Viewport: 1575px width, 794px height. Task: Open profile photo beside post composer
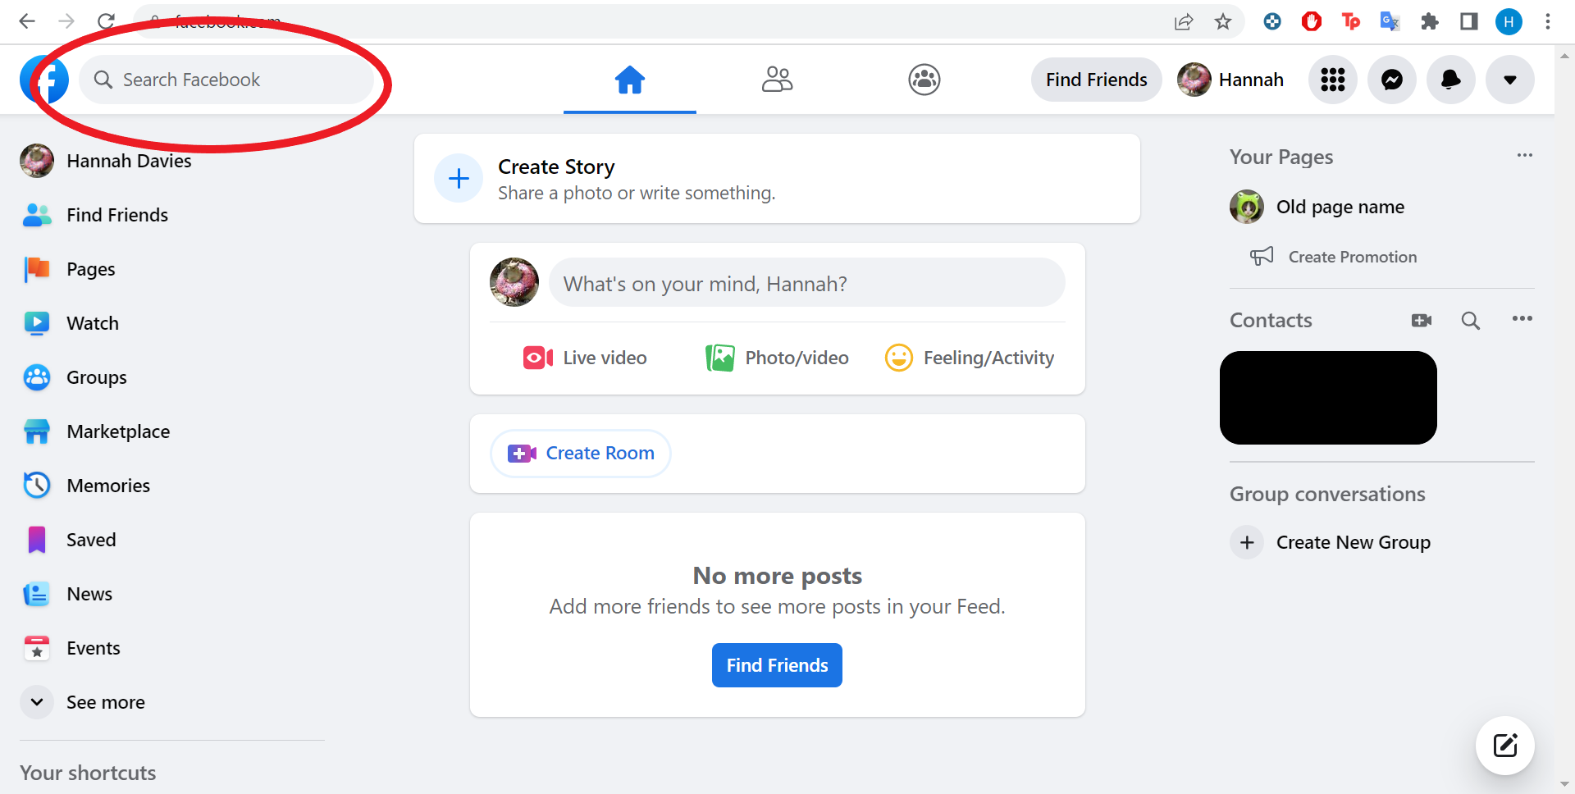tap(514, 282)
